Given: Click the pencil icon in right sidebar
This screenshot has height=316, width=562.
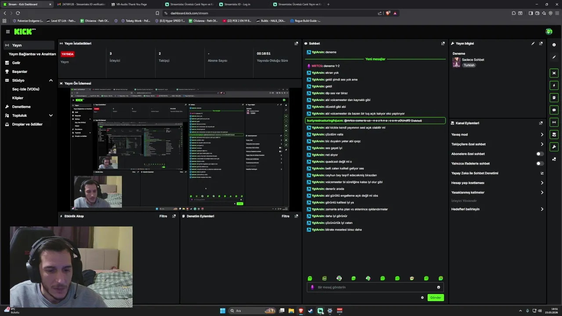Looking at the screenshot, I should (554, 57).
